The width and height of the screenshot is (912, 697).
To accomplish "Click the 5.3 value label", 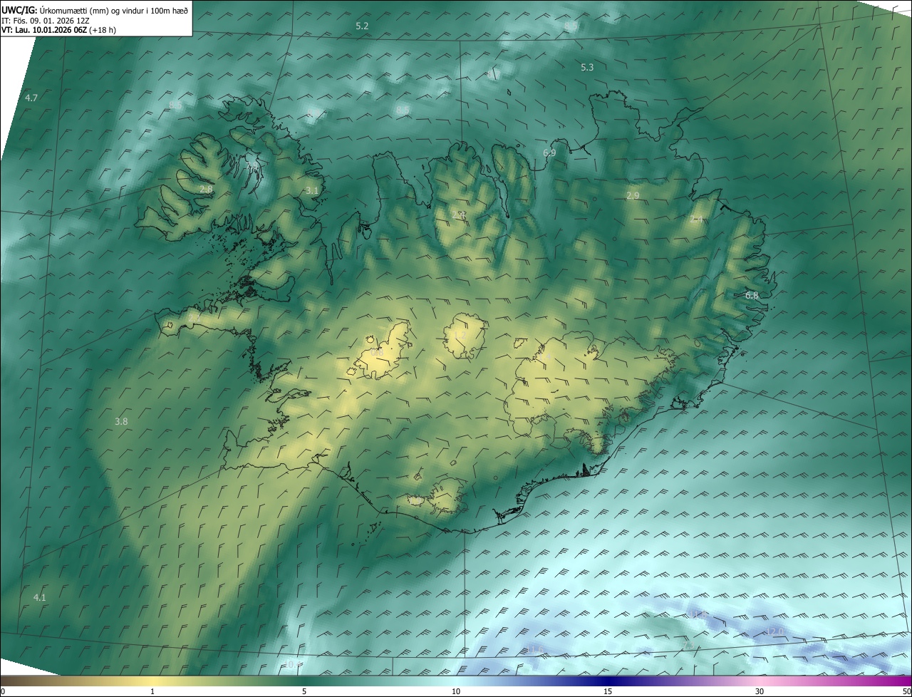I will pyautogui.click(x=587, y=67).
